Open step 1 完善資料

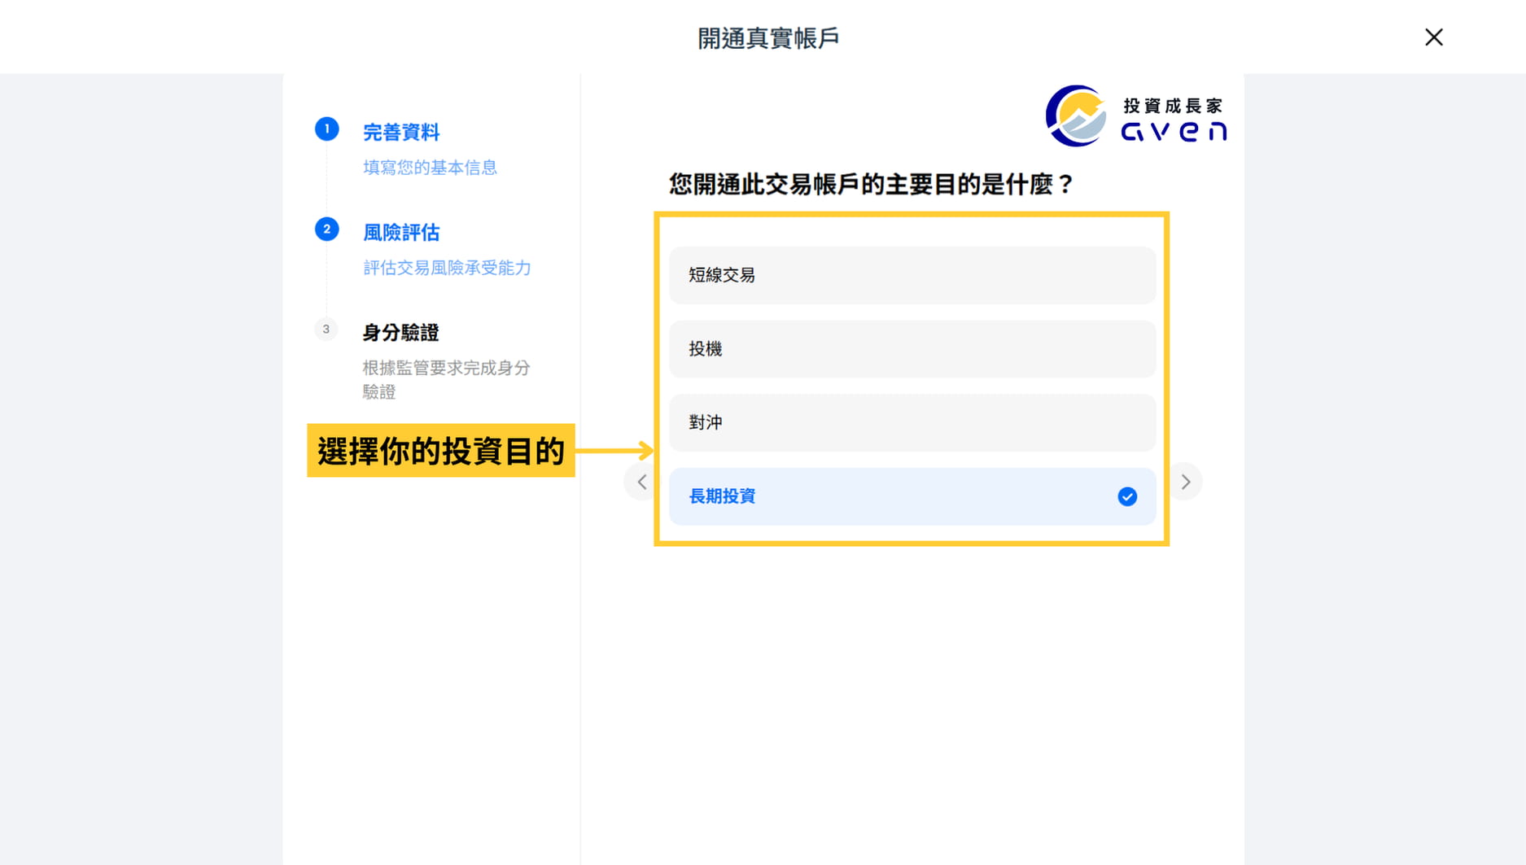[401, 132]
